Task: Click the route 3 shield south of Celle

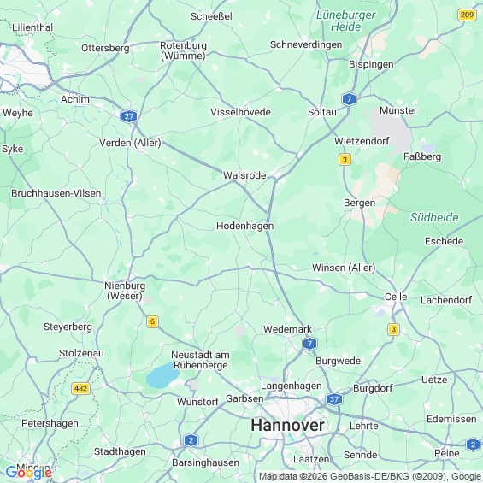Action: click(393, 329)
